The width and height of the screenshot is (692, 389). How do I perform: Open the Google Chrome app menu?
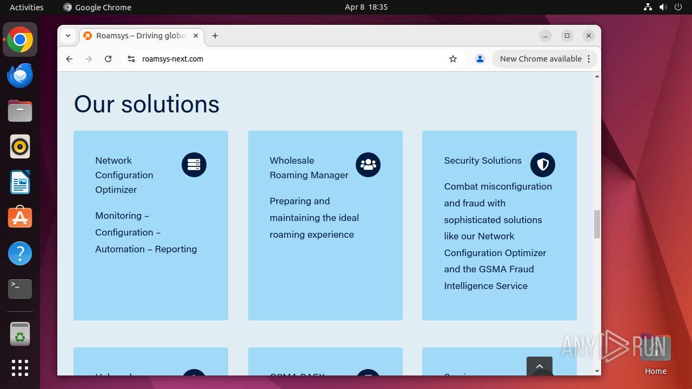97,7
